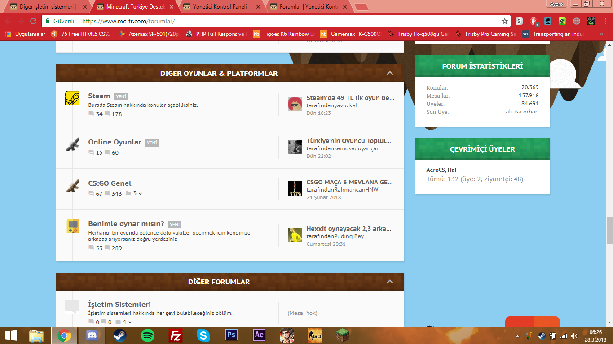Expand the CS:GO Genel subforums dropdown

point(141,193)
